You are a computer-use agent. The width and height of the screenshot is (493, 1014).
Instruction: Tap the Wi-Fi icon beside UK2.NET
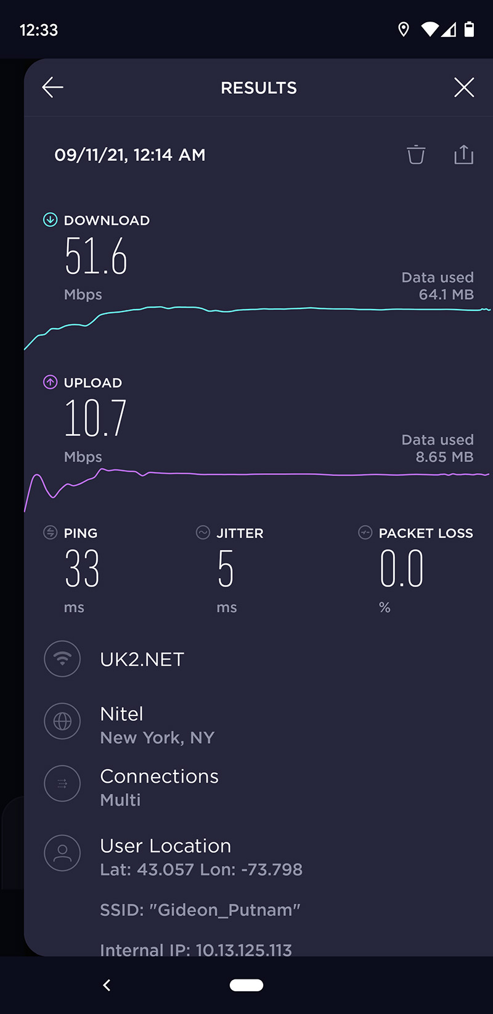62,659
